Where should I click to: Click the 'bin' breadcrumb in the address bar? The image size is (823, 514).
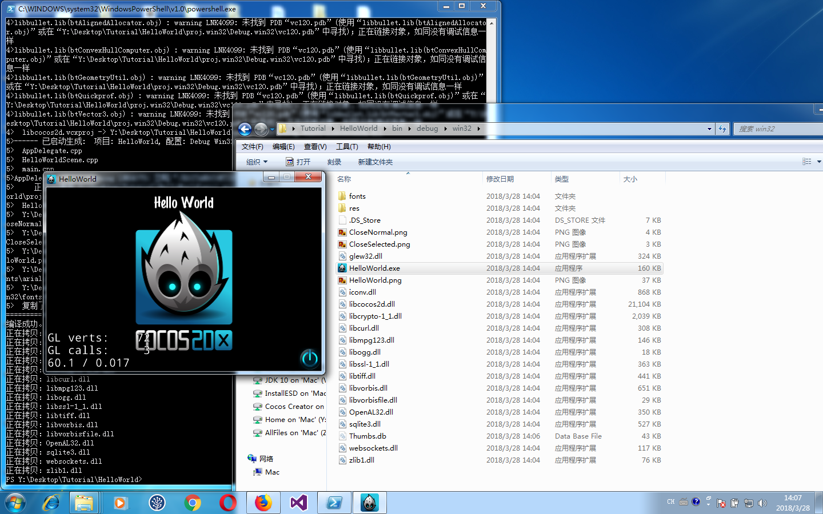pyautogui.click(x=397, y=129)
